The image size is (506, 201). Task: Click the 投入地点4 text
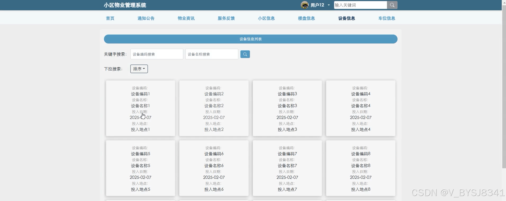tap(361, 129)
